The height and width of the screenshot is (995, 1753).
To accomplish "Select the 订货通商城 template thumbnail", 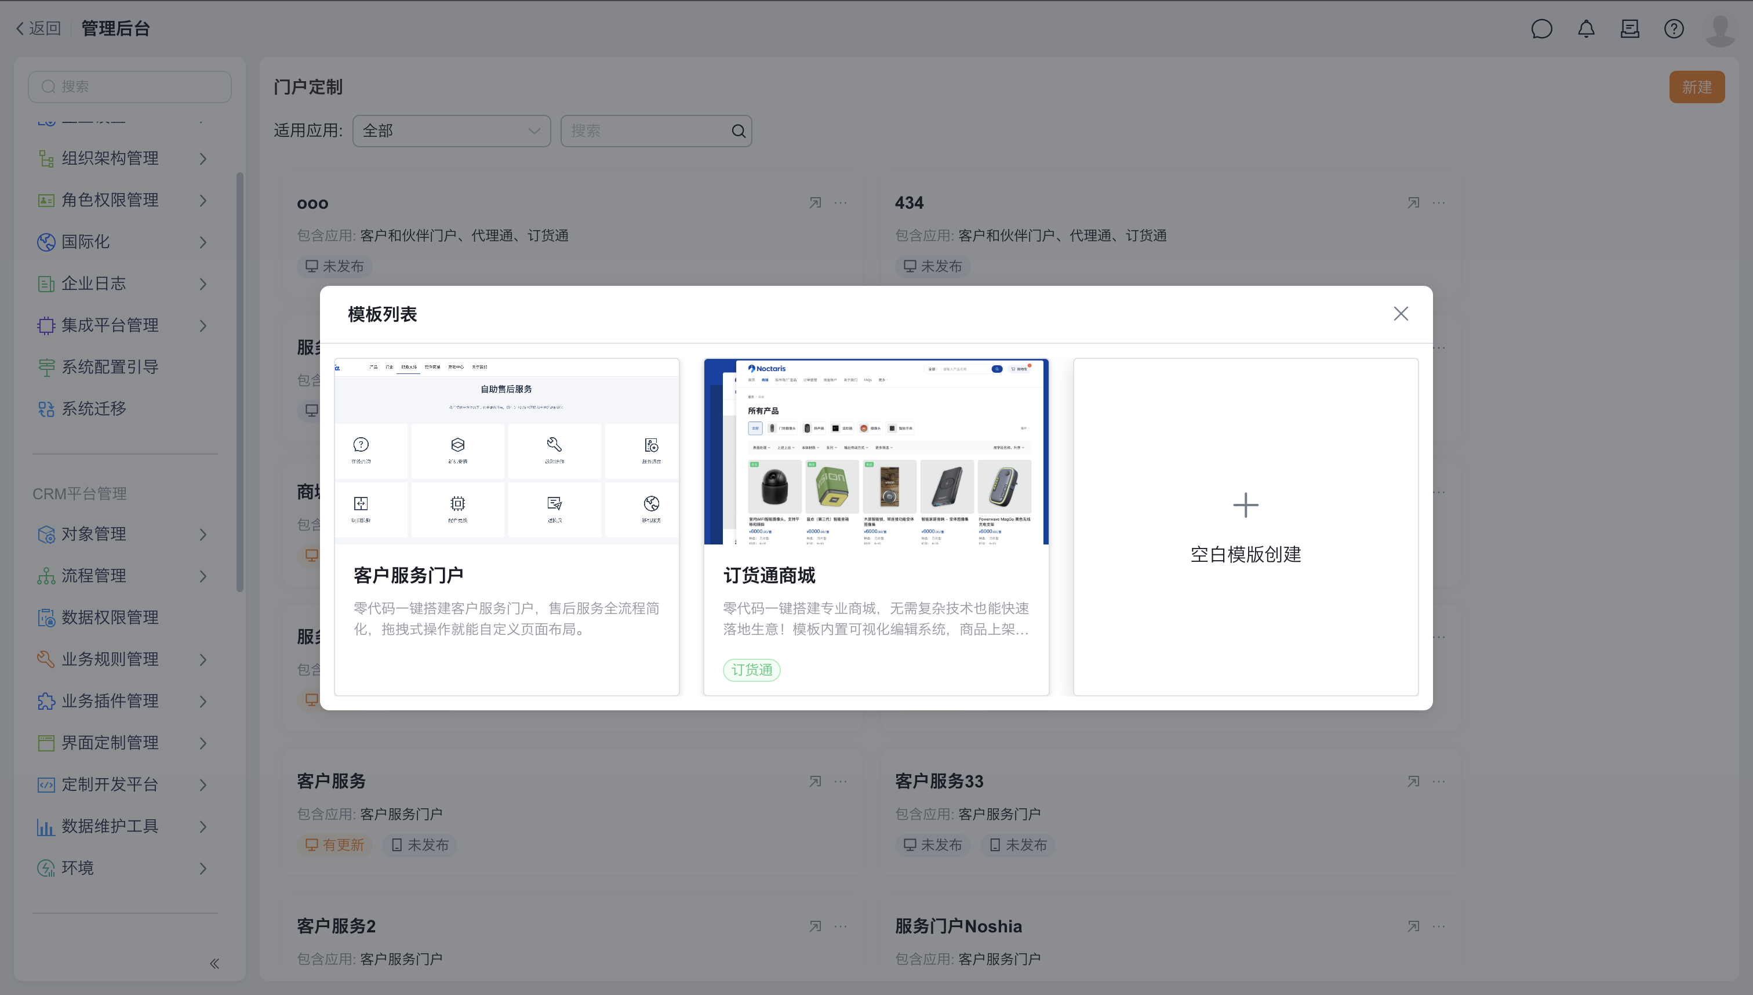I will point(876,452).
